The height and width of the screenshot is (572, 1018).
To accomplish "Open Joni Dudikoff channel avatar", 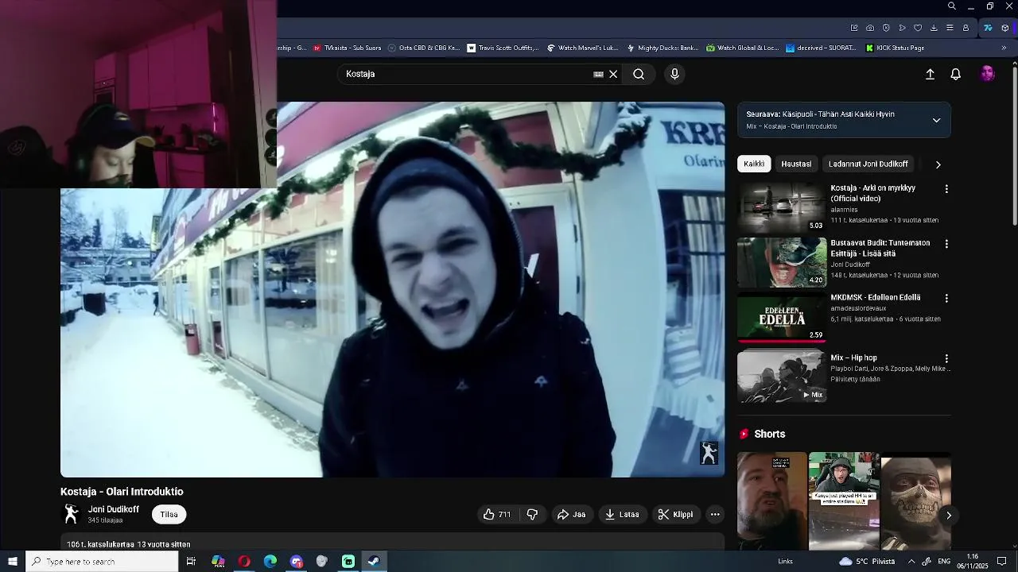I will tap(71, 515).
